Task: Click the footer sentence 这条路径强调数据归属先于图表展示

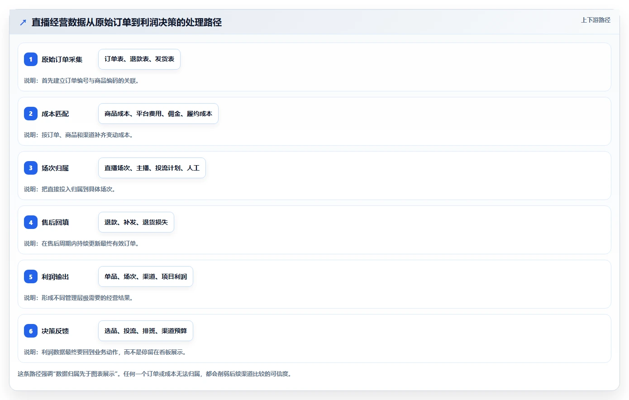Action: (155, 374)
